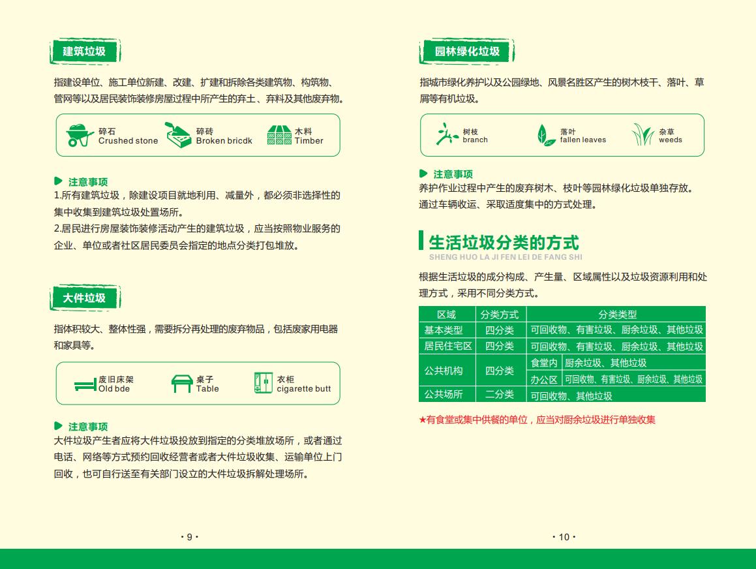Click the 注意事项 heading under 园林绿化垃圾

click(x=453, y=174)
